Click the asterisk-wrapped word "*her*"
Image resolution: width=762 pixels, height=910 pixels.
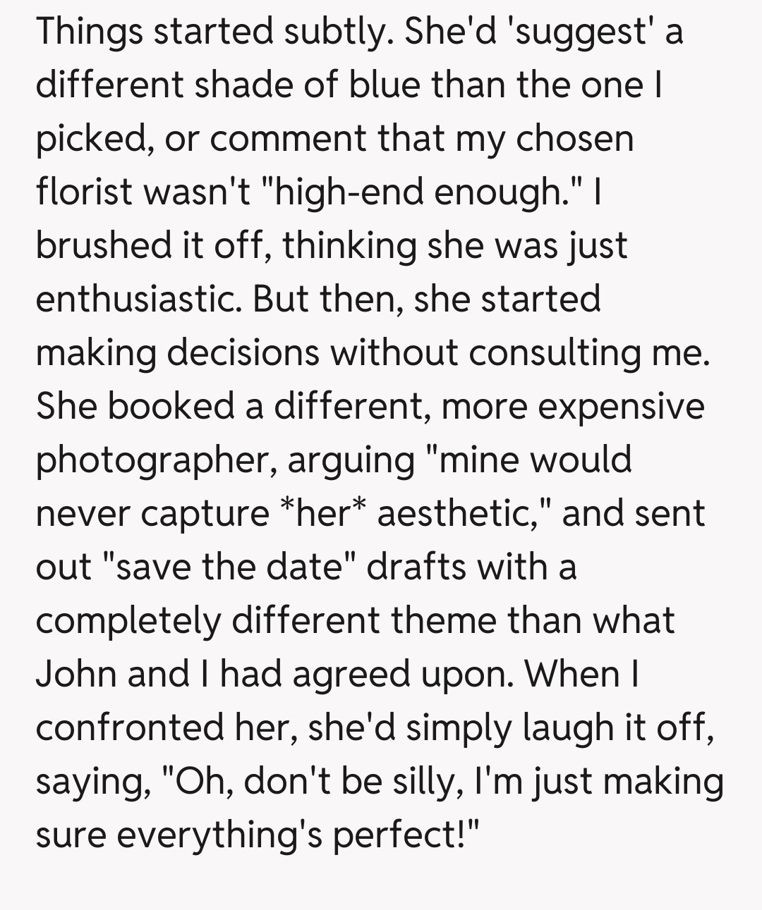point(323,514)
